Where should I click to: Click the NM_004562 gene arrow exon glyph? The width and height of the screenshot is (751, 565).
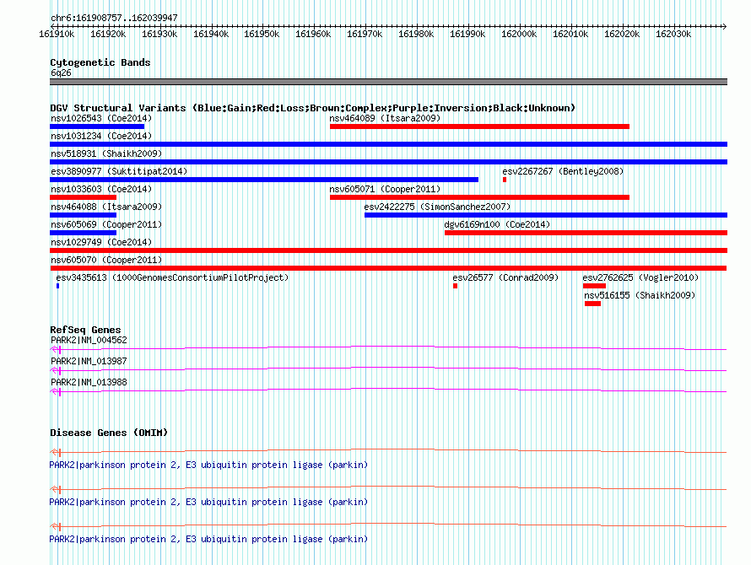[x=56, y=349]
